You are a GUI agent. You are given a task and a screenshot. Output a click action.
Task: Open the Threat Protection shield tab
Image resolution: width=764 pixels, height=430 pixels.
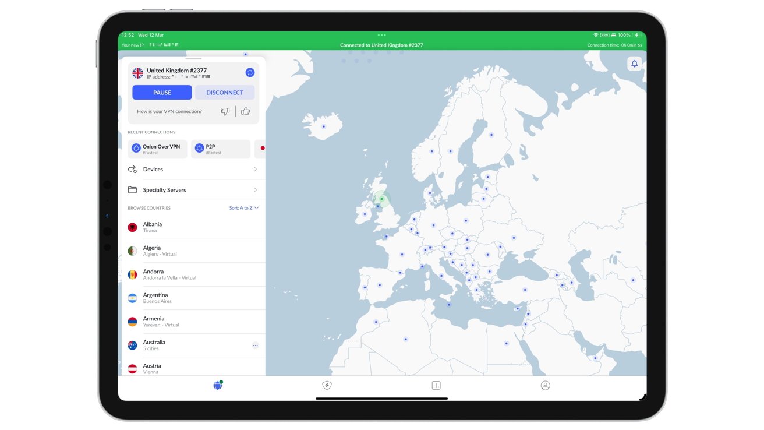pyautogui.click(x=327, y=385)
